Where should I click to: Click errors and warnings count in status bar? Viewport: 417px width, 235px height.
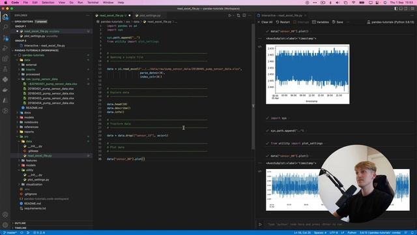pos(39,232)
